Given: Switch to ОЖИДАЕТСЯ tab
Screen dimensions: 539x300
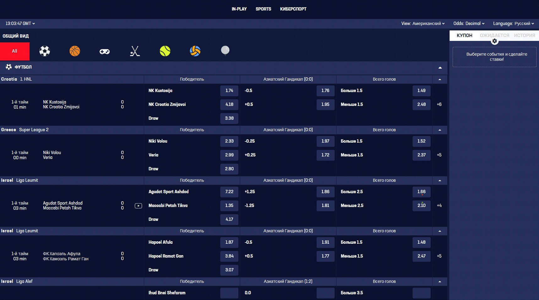Looking at the screenshot, I should [494, 35].
